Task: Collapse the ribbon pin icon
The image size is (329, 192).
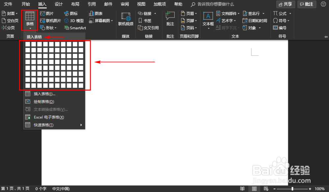Action: [x=326, y=37]
